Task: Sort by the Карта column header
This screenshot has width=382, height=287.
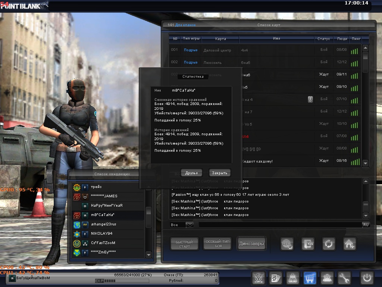Action: [220, 38]
